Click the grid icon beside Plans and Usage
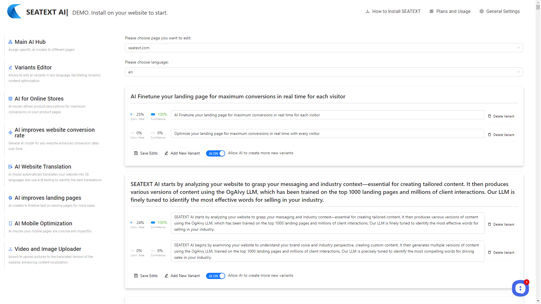 pos(432,12)
